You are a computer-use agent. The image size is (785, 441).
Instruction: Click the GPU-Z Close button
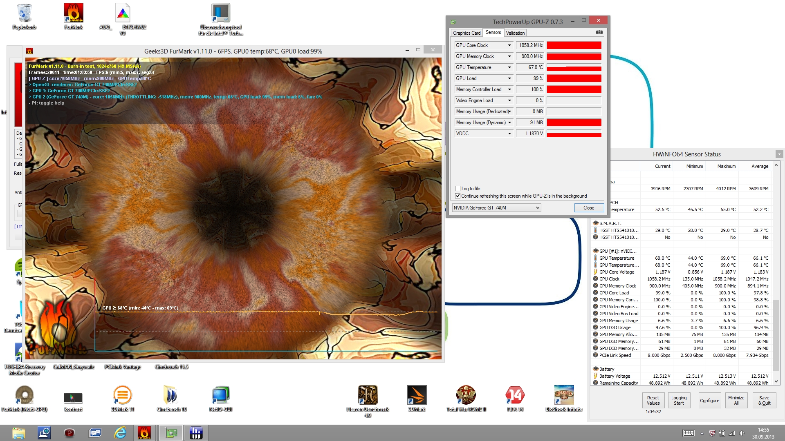click(x=589, y=208)
